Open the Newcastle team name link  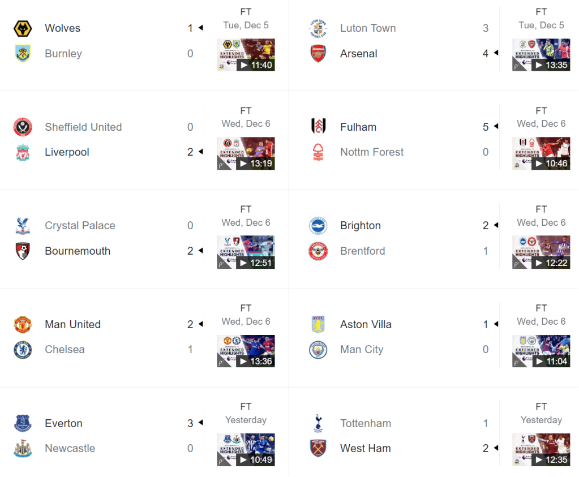(70, 449)
